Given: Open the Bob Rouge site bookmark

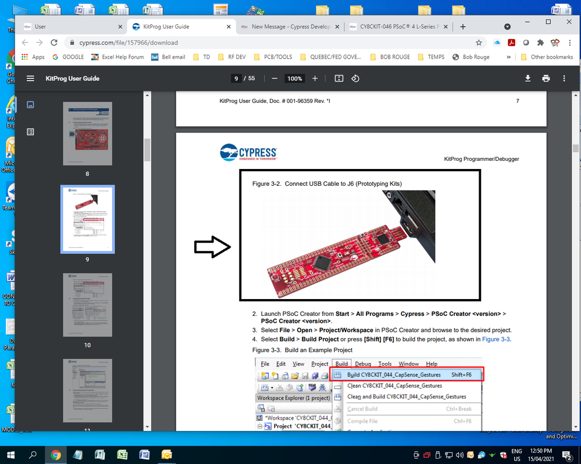Looking at the screenshot, I should pyautogui.click(x=471, y=57).
